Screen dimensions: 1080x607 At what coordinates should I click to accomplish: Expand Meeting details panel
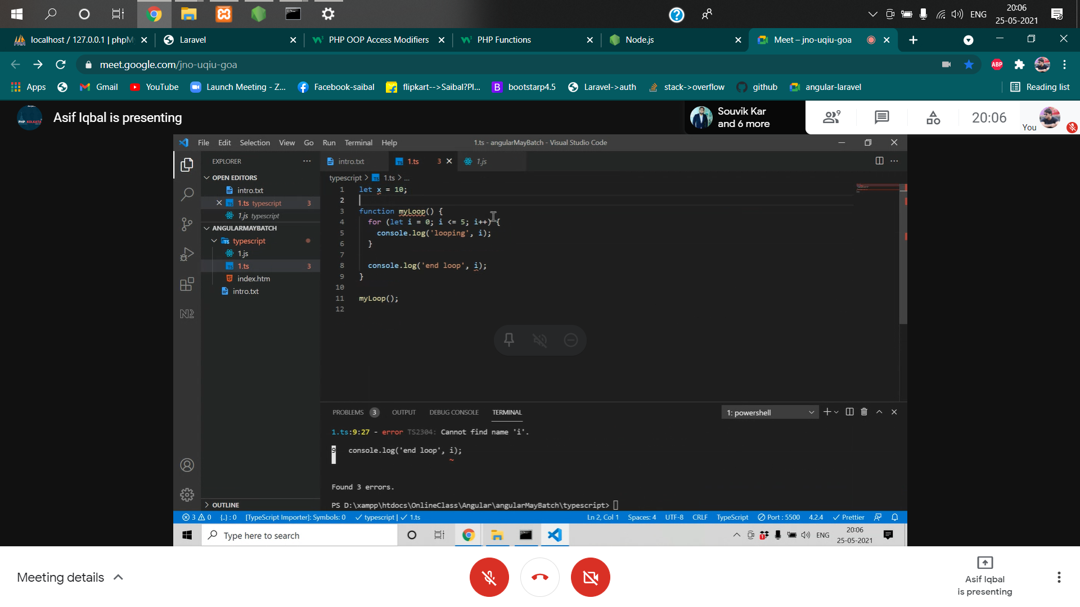click(70, 577)
